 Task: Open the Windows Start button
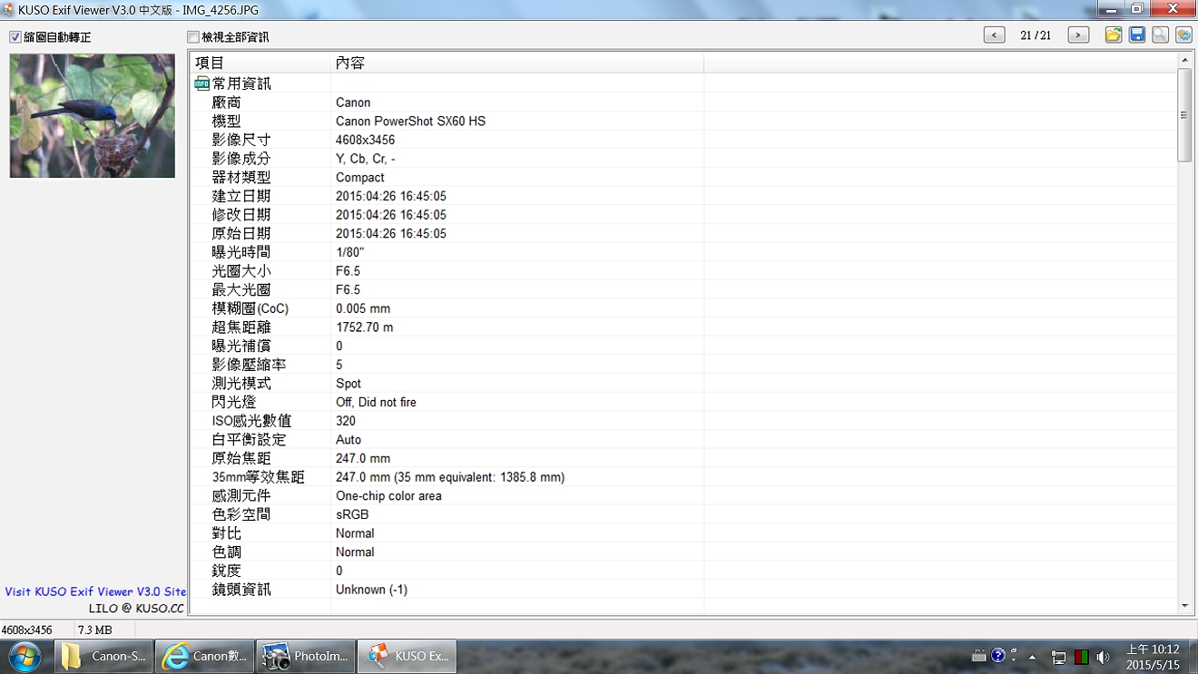point(25,656)
